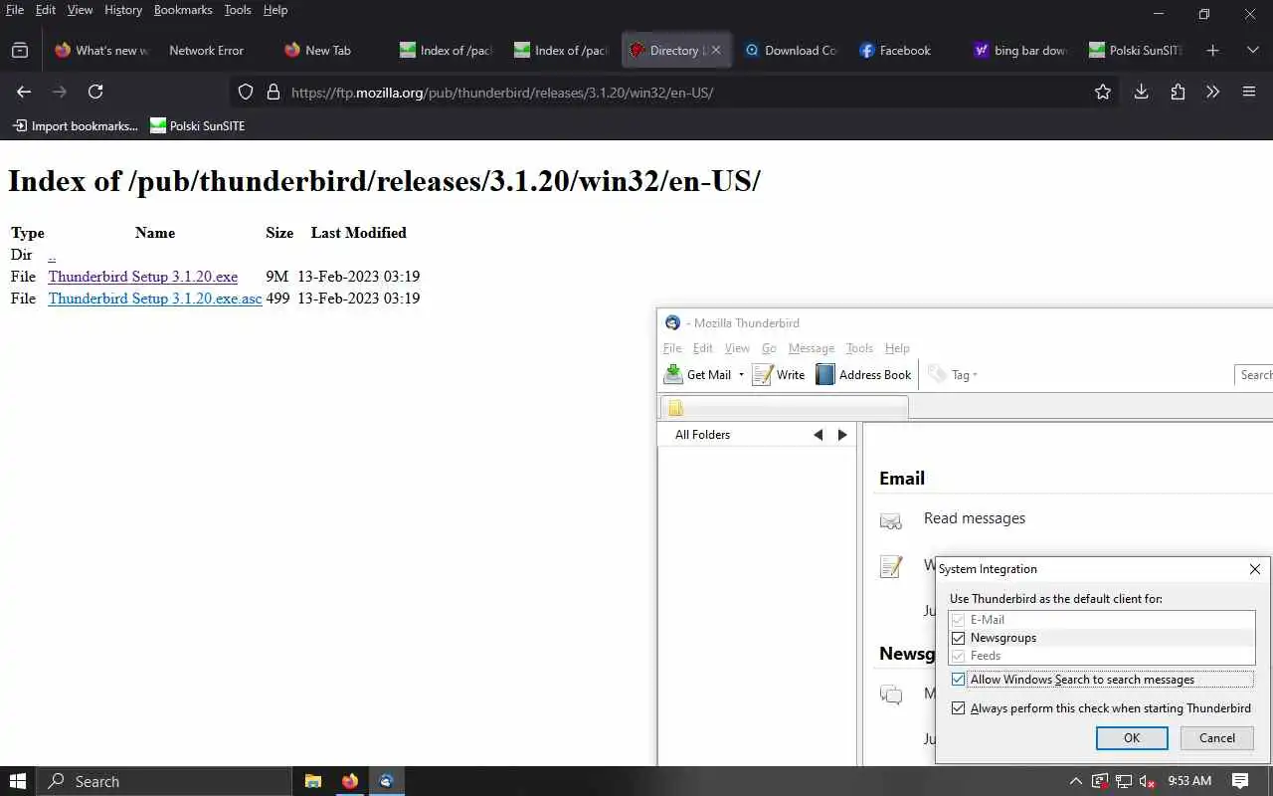
Task: Click Firefox icon in the taskbar
Action: (349, 781)
